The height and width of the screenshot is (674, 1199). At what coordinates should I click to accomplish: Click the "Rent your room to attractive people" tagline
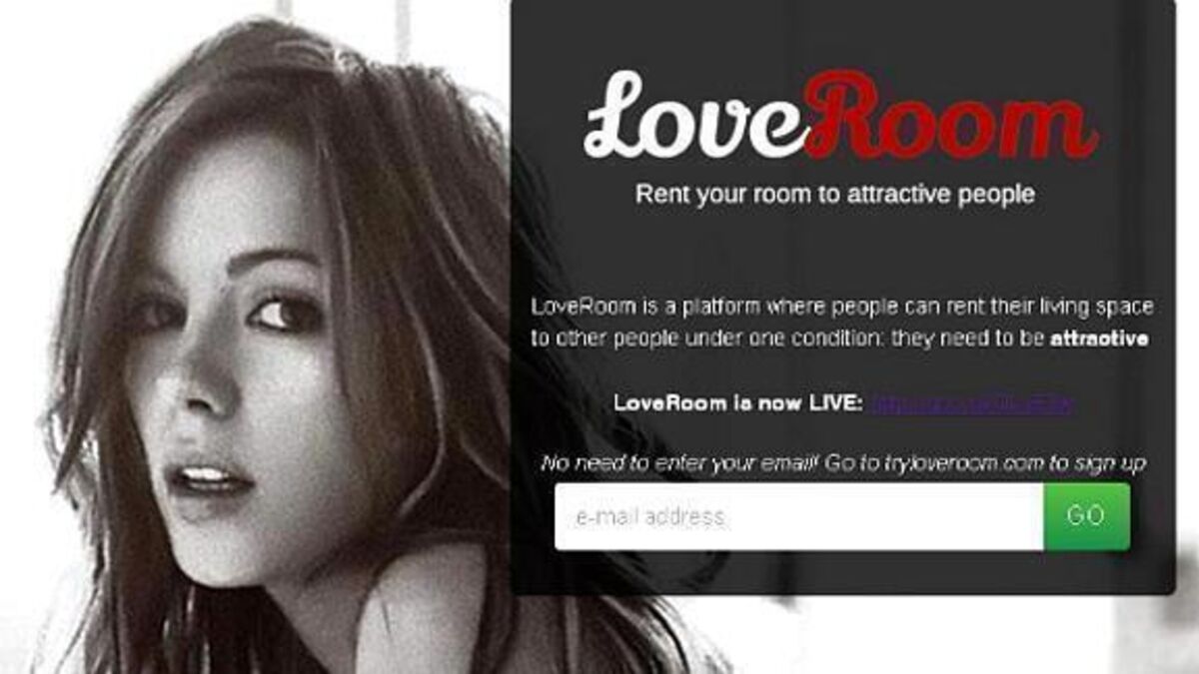(x=835, y=194)
